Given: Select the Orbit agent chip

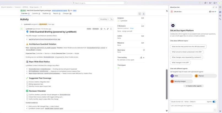Looking at the screenshot, I should tap(182, 76).
